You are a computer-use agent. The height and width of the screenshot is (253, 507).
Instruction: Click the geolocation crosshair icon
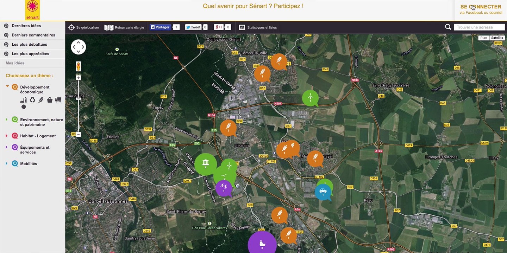(x=71, y=27)
